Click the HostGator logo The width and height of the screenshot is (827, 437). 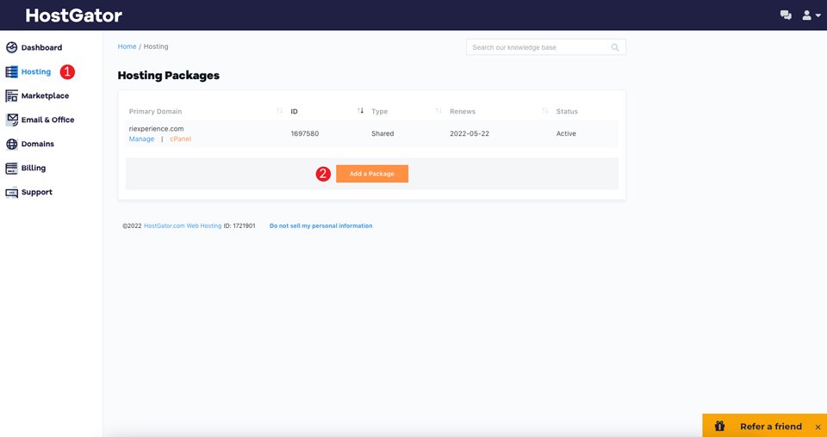(74, 15)
